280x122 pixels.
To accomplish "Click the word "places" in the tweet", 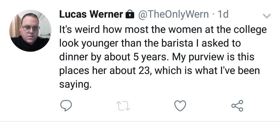I will (74, 71).
